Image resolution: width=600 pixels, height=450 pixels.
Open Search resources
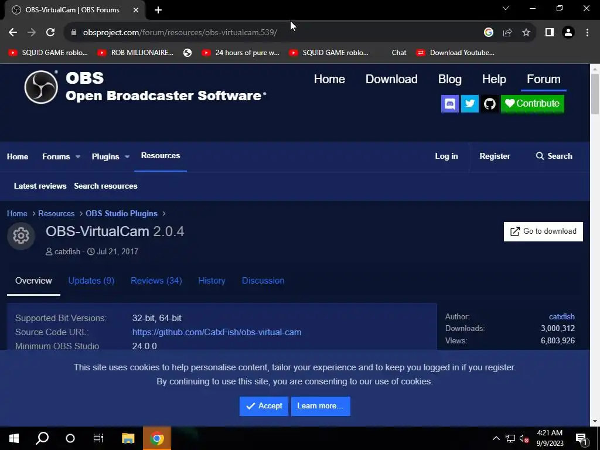click(x=105, y=186)
